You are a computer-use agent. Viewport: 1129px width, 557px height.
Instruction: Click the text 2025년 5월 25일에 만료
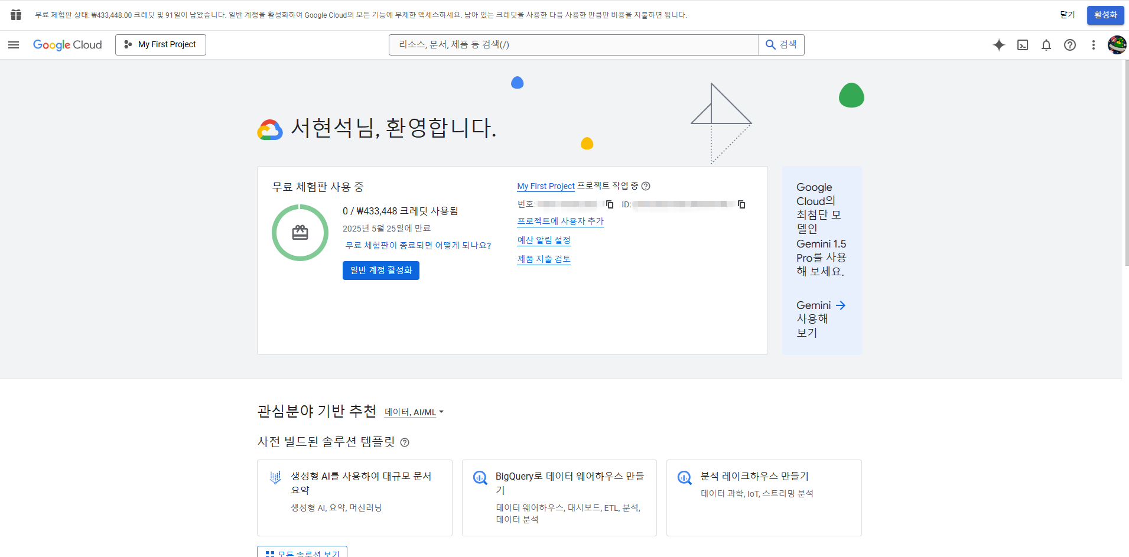(x=386, y=229)
